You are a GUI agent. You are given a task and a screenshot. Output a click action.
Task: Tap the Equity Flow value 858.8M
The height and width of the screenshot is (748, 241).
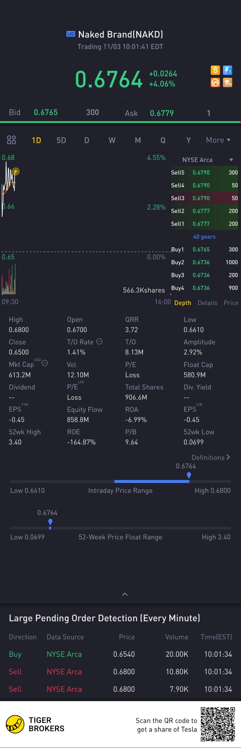coord(78,420)
